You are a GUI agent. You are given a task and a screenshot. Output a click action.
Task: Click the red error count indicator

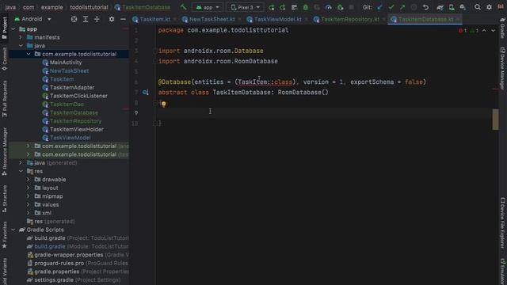point(463,31)
